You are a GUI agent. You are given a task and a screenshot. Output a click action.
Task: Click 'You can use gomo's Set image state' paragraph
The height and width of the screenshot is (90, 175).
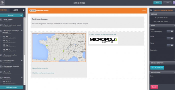click(60, 24)
